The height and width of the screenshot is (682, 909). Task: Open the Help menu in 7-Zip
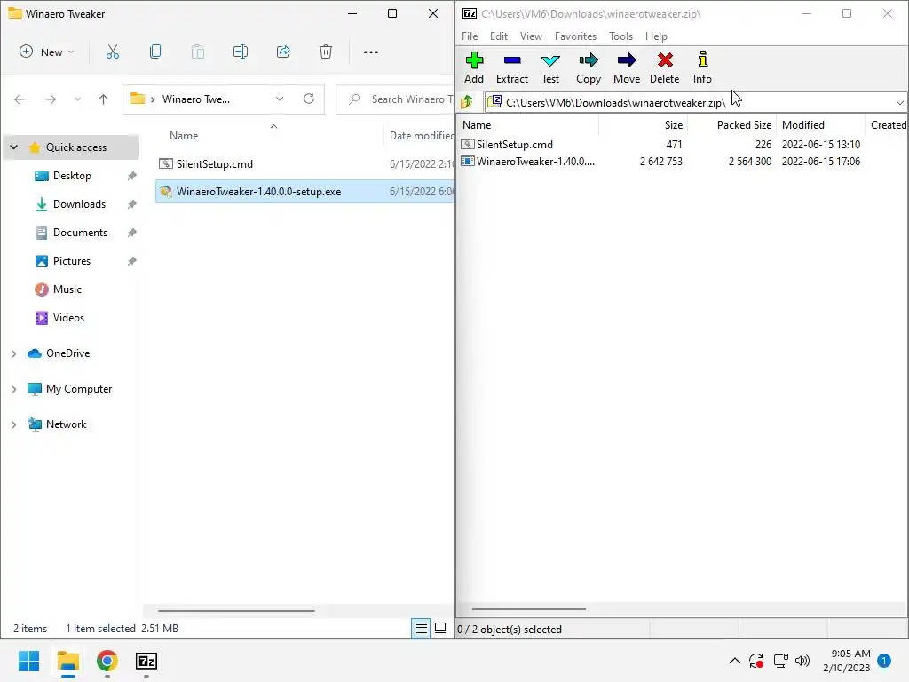coord(656,36)
